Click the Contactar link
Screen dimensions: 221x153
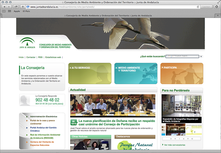(31, 57)
